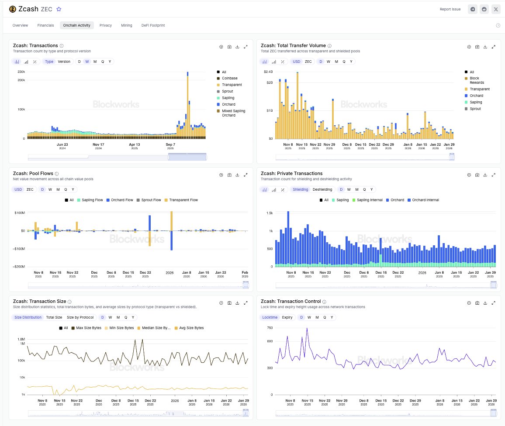Select Size by Protocol in Transaction Size
The height and width of the screenshot is (426, 505).
pyautogui.click(x=80, y=317)
